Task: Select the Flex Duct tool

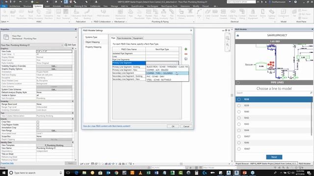Action: [58, 14]
